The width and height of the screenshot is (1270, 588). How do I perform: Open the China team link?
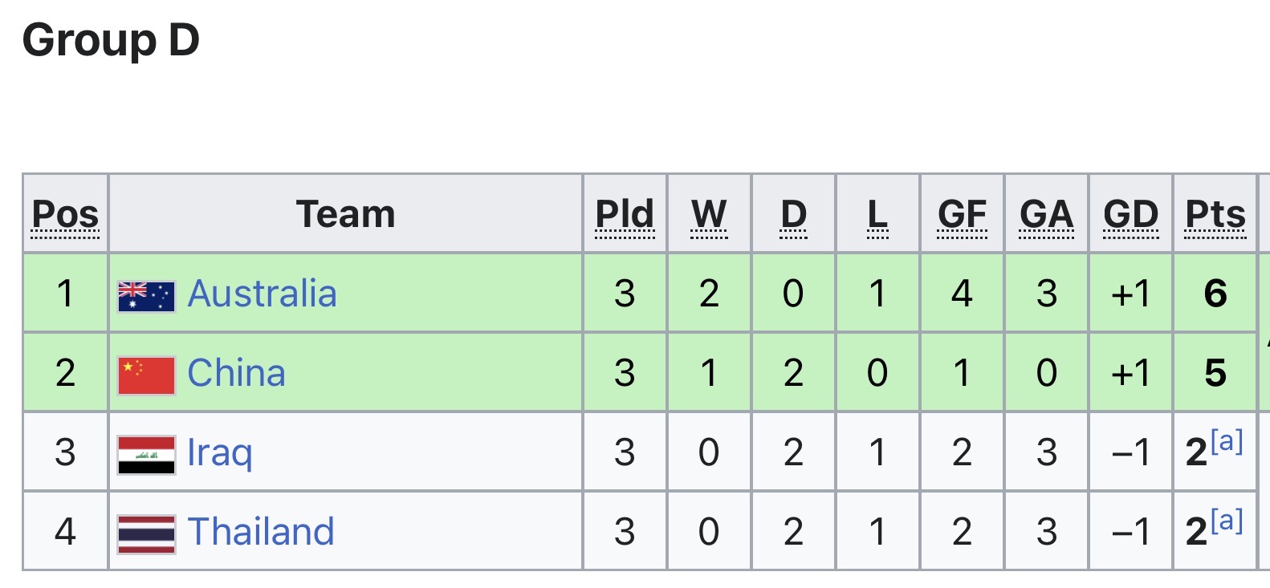236,373
